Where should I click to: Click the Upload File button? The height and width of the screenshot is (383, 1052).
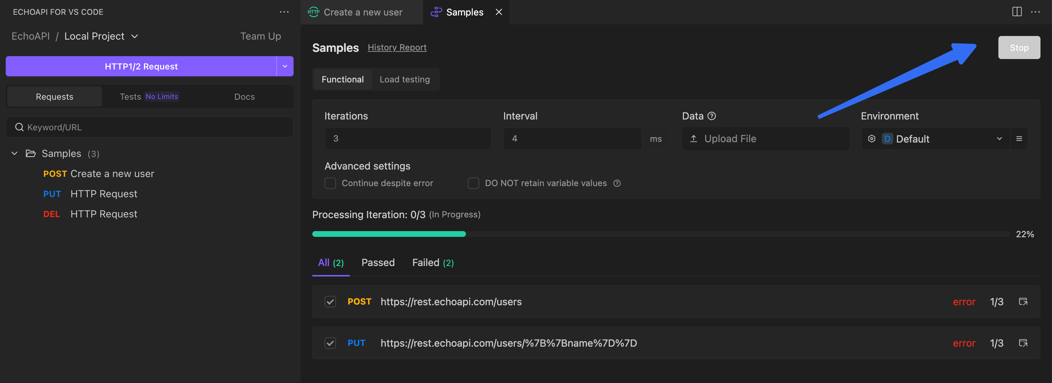coord(765,139)
